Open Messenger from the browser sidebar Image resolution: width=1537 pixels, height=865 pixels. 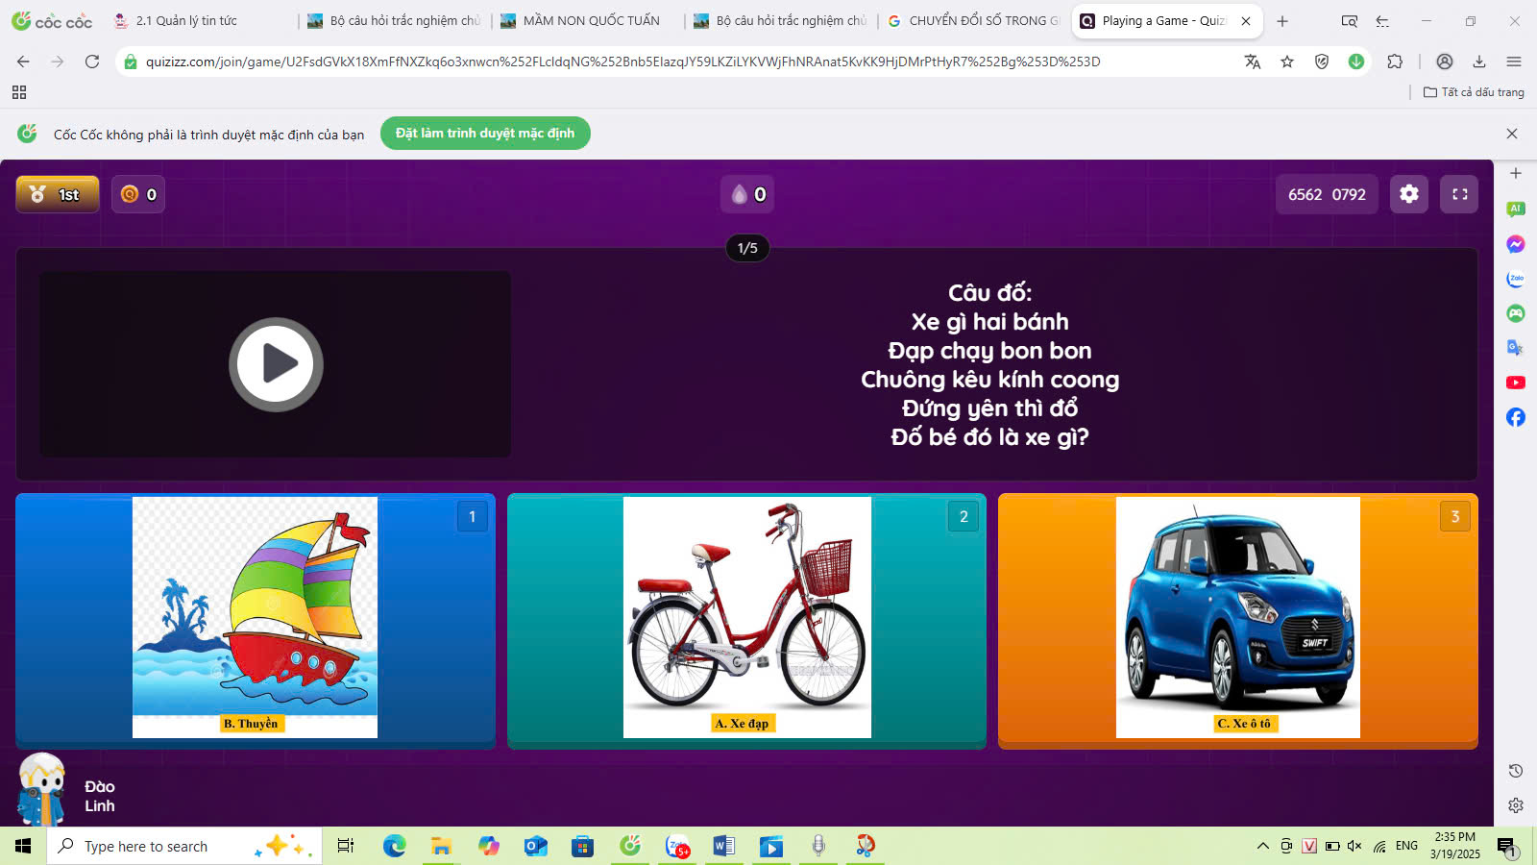pos(1515,244)
